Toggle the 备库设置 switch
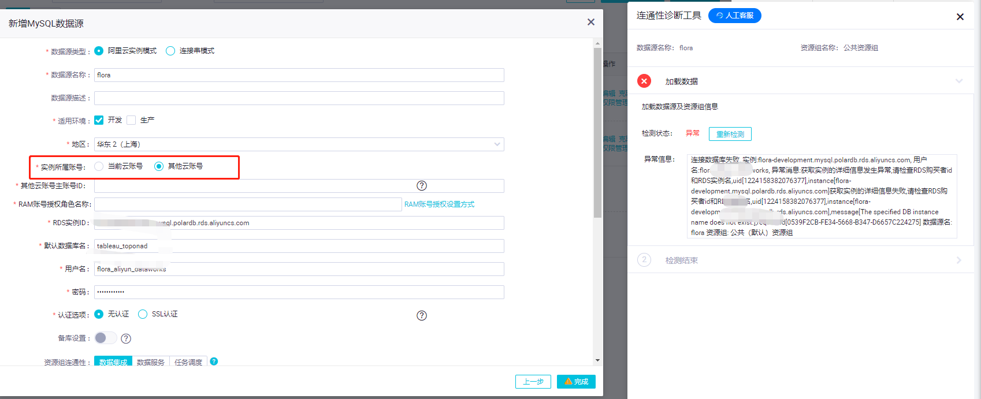Viewport: 981px width, 399px height. [x=106, y=338]
